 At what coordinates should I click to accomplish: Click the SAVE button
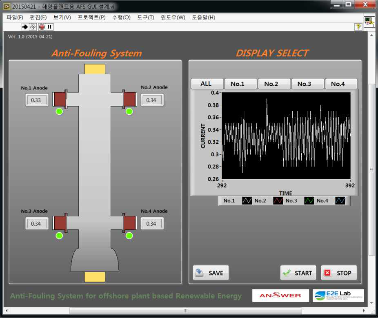[211, 273]
